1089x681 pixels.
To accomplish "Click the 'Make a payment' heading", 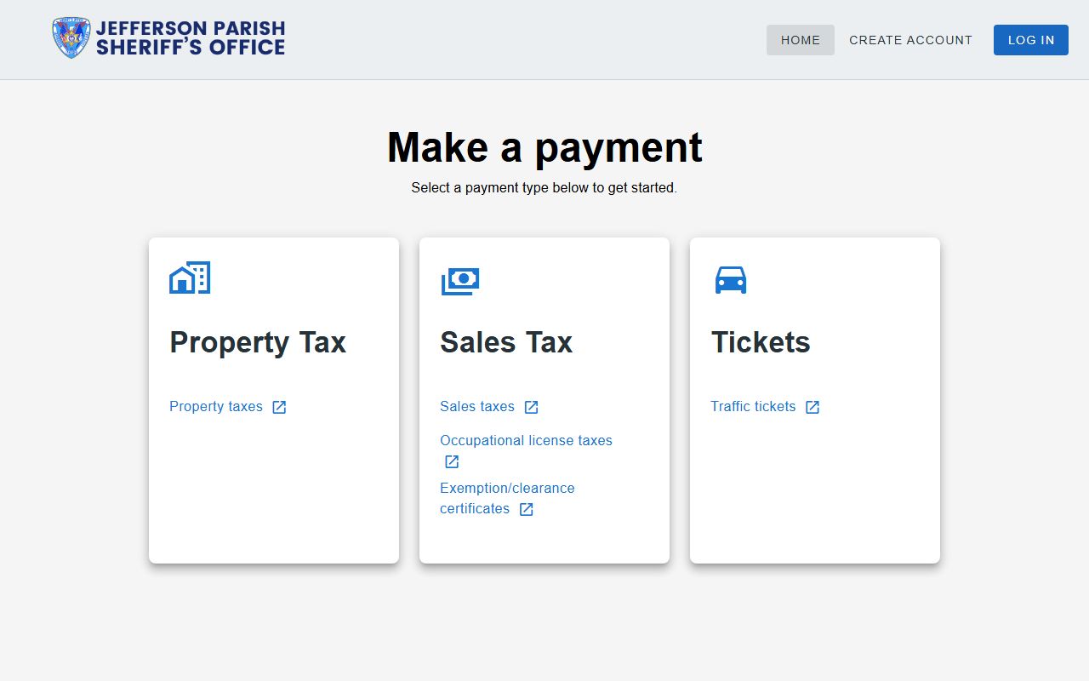I will coord(544,147).
